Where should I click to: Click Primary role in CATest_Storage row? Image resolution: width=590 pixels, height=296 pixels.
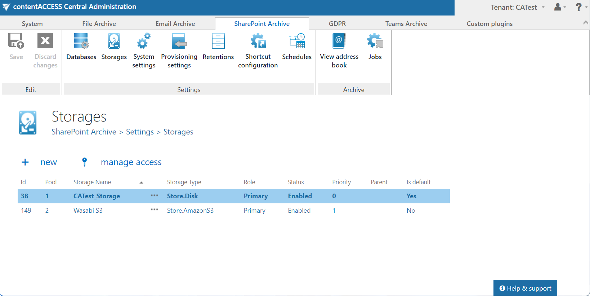[256, 196]
